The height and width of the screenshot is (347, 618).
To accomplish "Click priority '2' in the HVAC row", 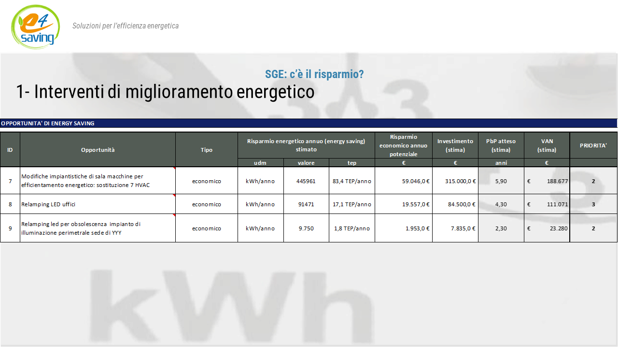I will [x=593, y=181].
